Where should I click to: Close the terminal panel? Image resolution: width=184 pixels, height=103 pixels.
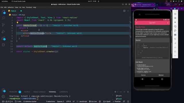128,92
